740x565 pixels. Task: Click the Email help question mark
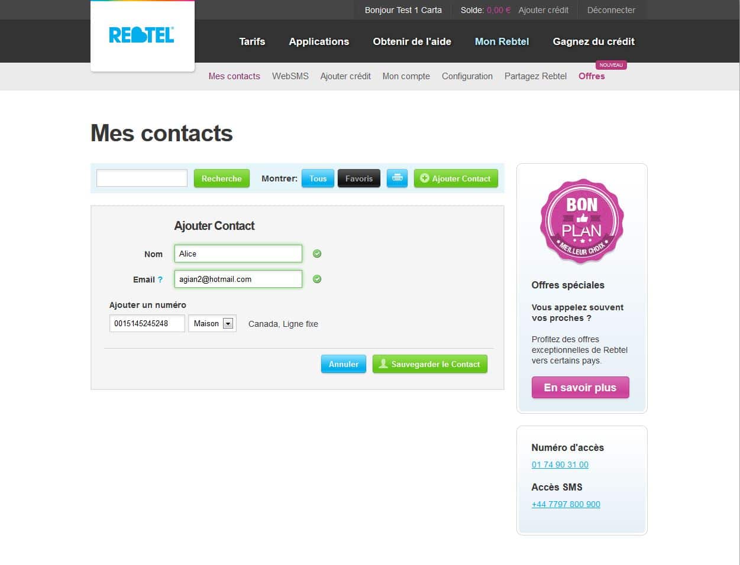point(160,280)
